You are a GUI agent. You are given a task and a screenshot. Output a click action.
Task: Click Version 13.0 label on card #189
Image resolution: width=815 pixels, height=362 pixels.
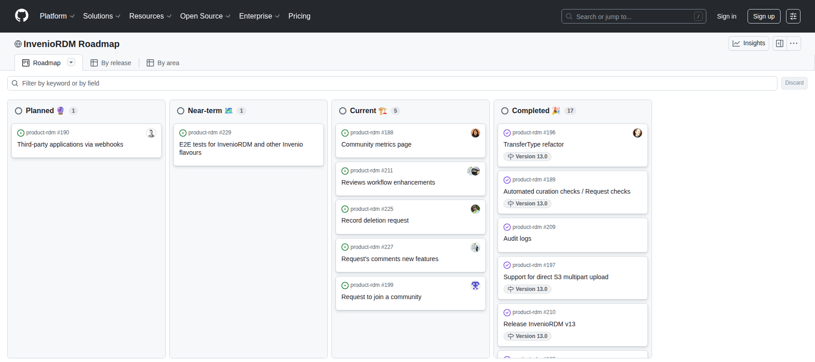[x=527, y=204]
